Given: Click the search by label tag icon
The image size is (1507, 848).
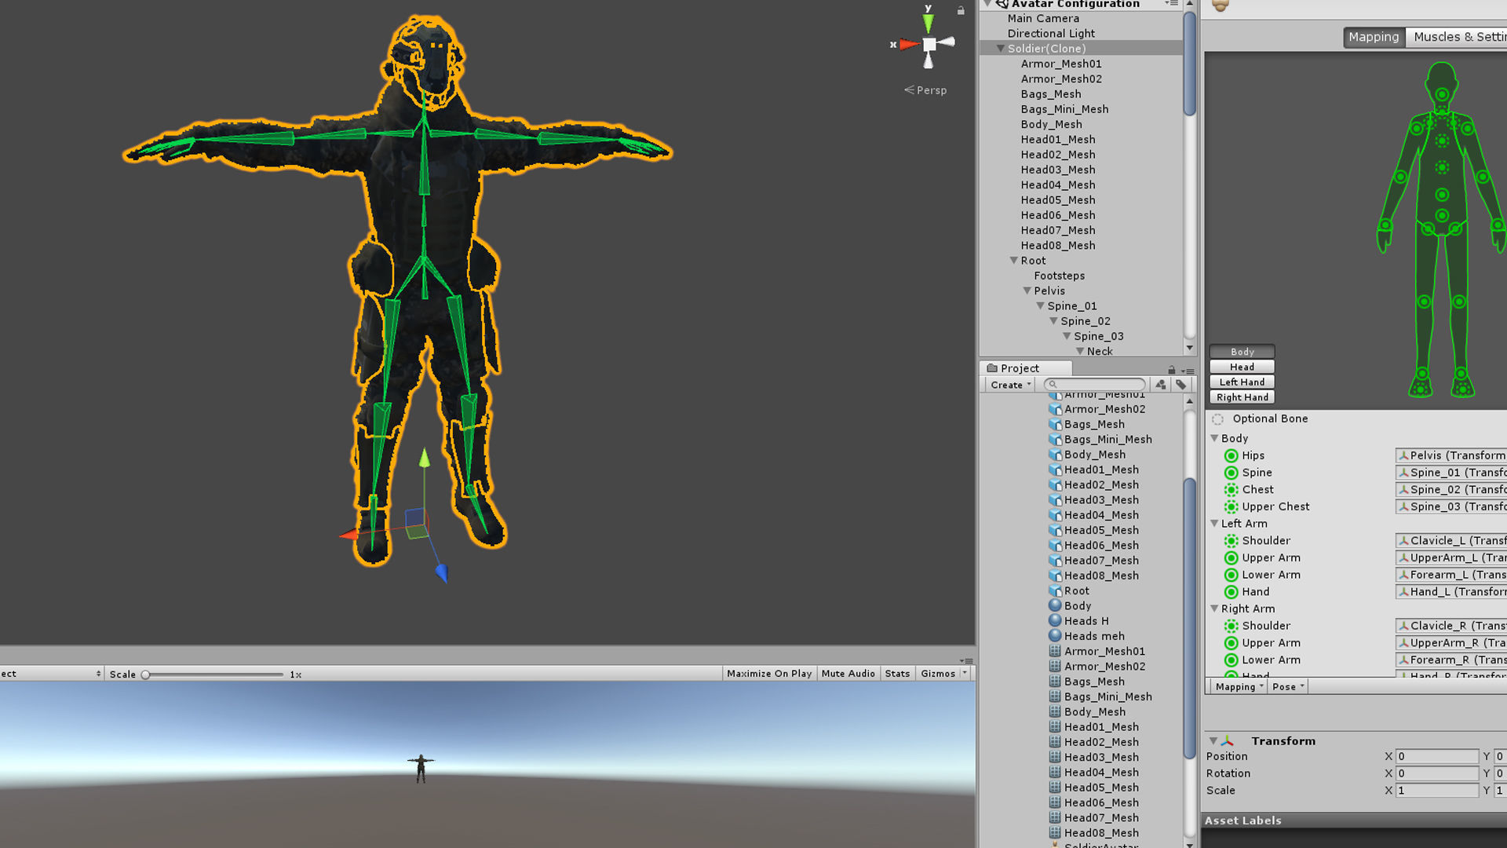Looking at the screenshot, I should [1180, 385].
